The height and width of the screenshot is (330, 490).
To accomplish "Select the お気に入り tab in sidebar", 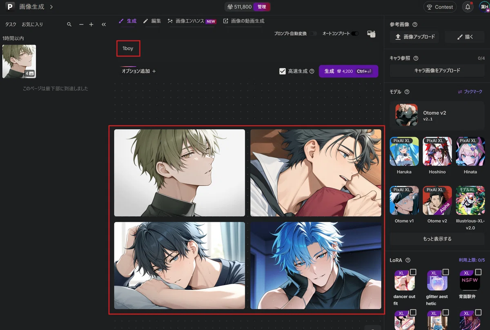I will pyautogui.click(x=32, y=24).
